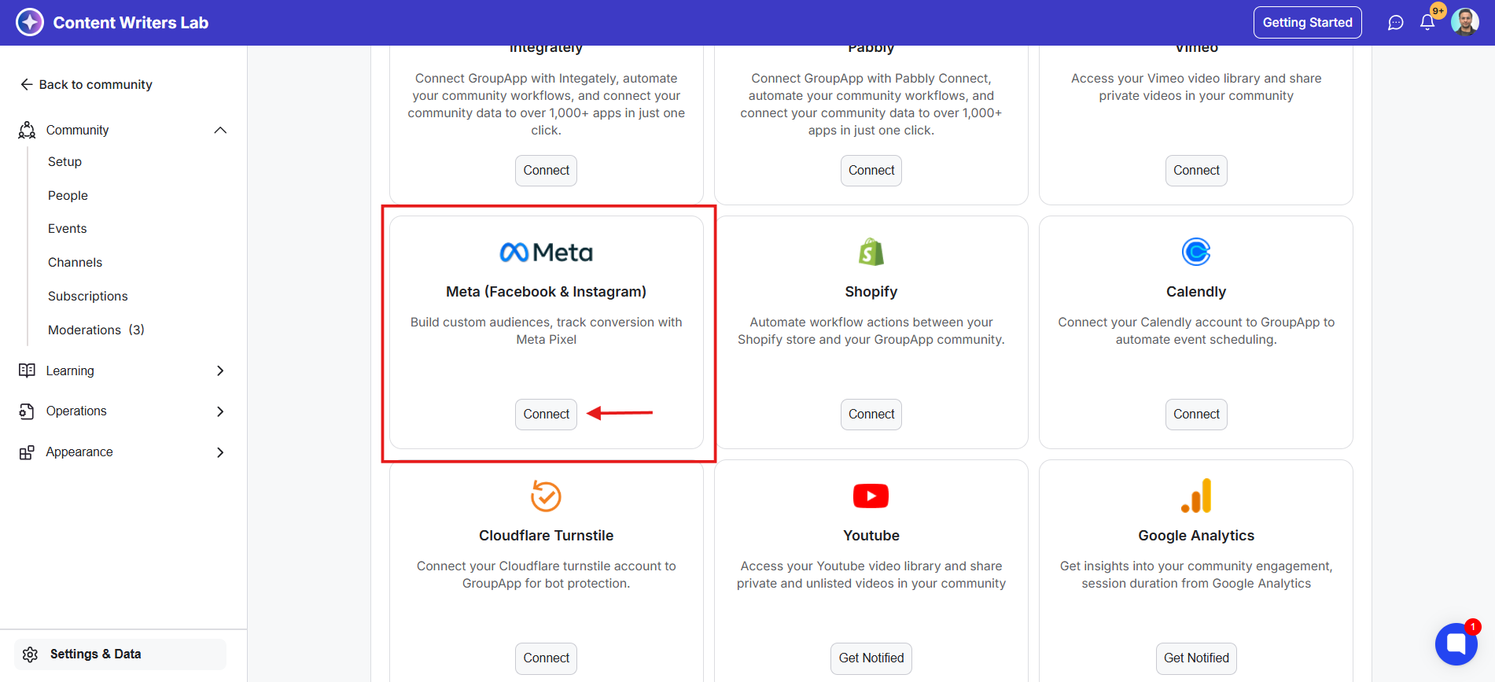Click the Operations label in sidebar
Screen dimensions: 1495x682
point(76,411)
